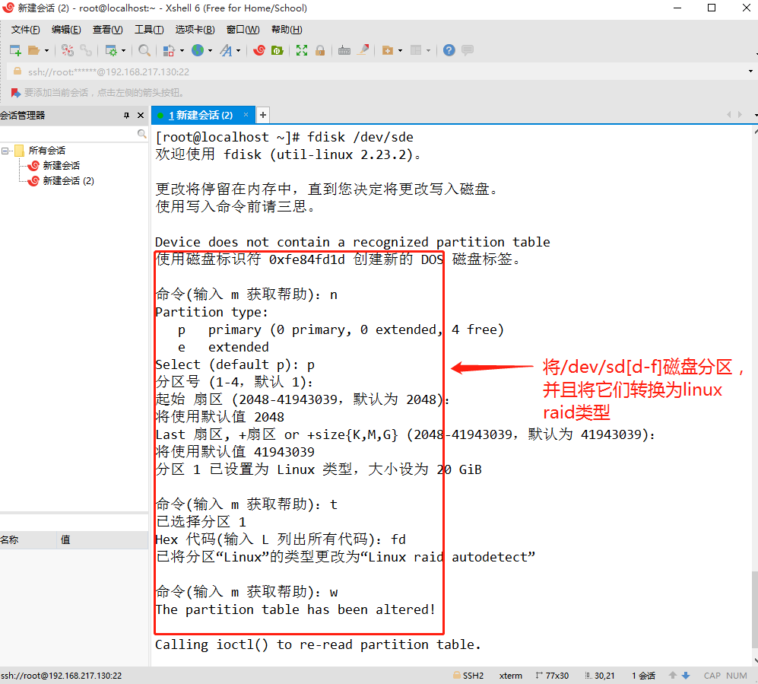Close the 会话管理器 panel
The width and height of the screenshot is (758, 684).
coord(141,115)
